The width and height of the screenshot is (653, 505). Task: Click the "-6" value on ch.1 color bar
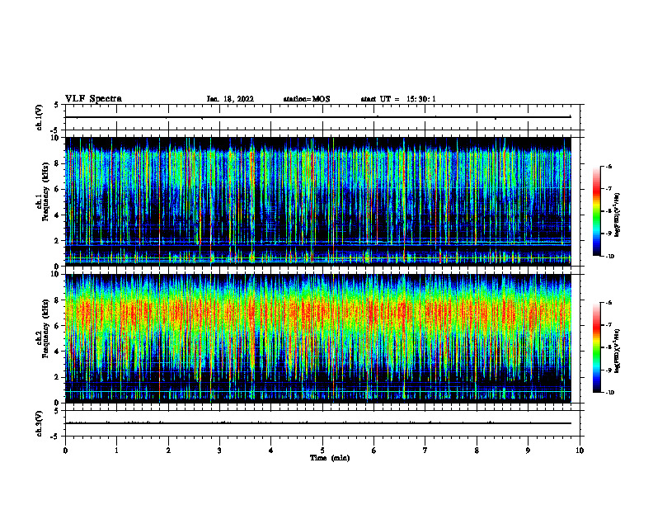(x=608, y=167)
